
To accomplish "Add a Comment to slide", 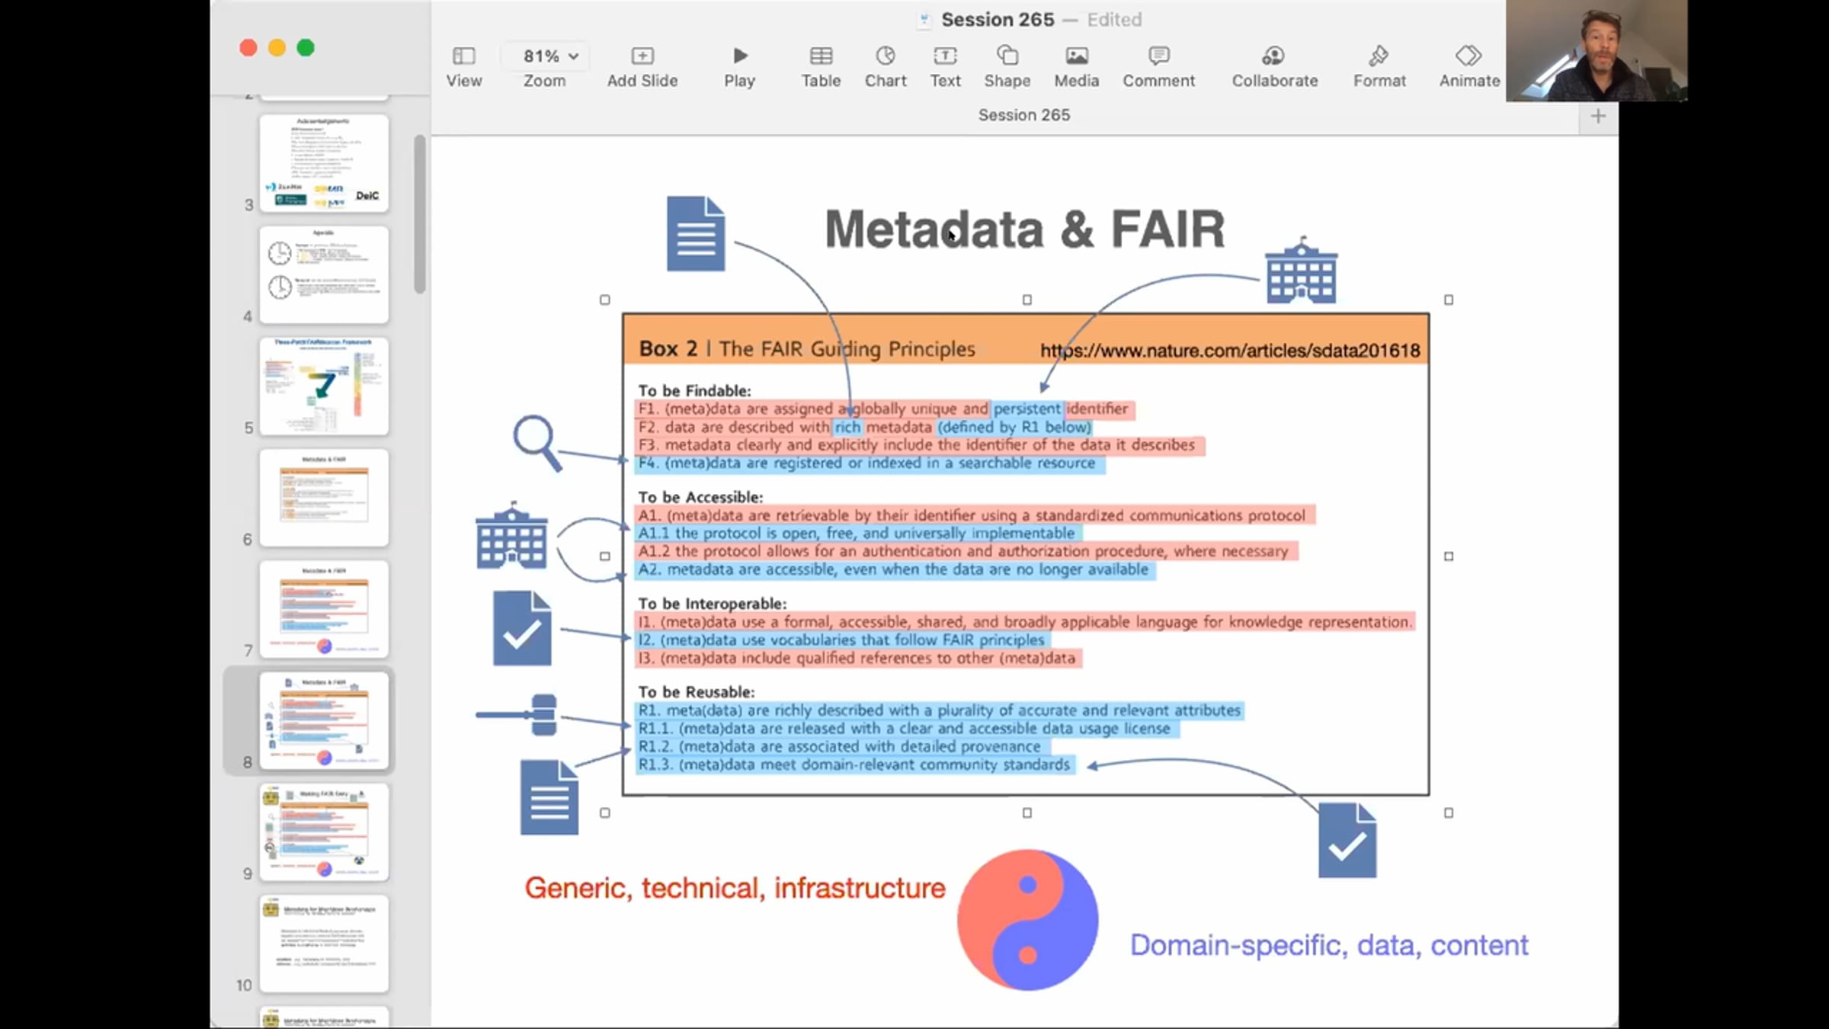I will pyautogui.click(x=1158, y=66).
